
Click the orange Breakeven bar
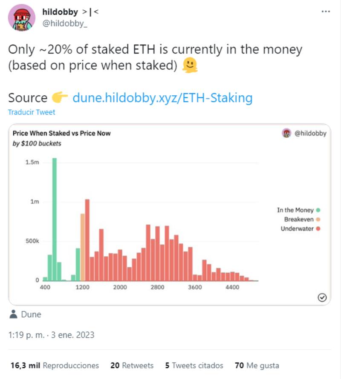pyautogui.click(x=83, y=247)
